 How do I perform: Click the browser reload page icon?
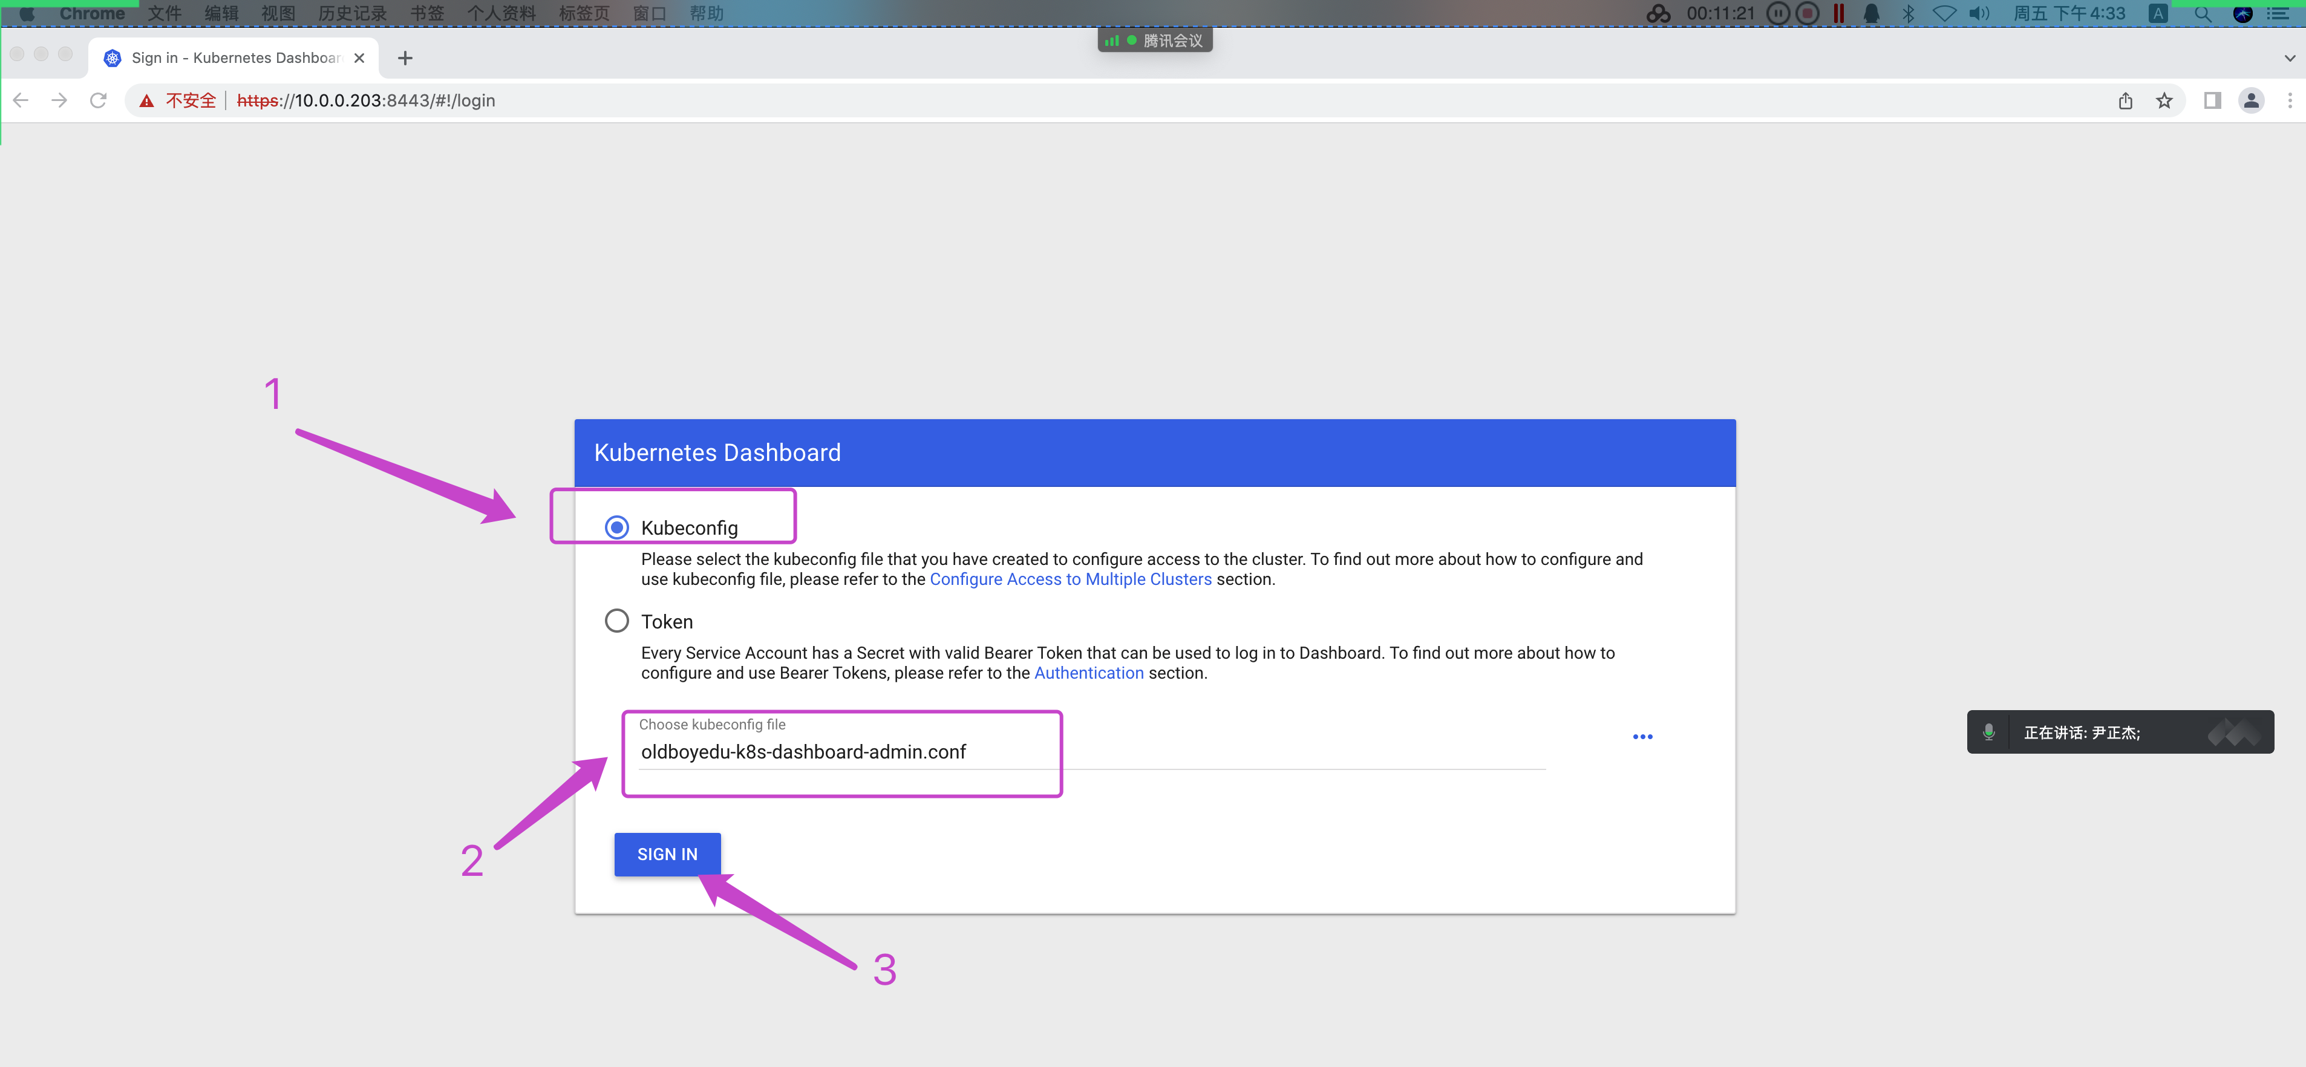click(x=99, y=100)
